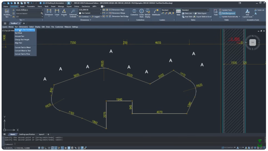
Task: Open the Multiline Text tool
Action: [x=7, y=13]
